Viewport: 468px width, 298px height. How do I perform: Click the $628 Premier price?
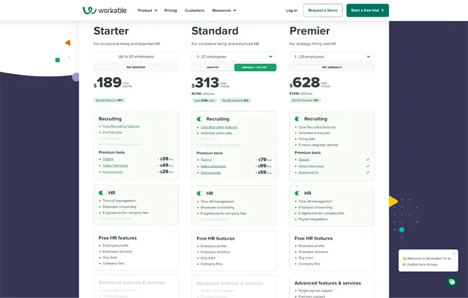[305, 83]
